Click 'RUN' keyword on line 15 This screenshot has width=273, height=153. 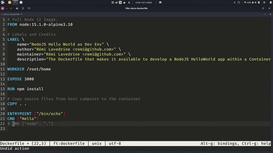pyautogui.click(x=11, y=89)
